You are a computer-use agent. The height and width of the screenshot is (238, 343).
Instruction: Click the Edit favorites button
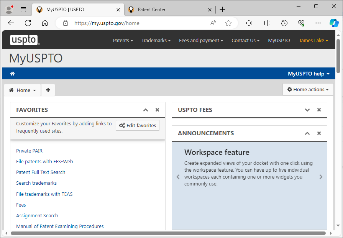tap(138, 125)
